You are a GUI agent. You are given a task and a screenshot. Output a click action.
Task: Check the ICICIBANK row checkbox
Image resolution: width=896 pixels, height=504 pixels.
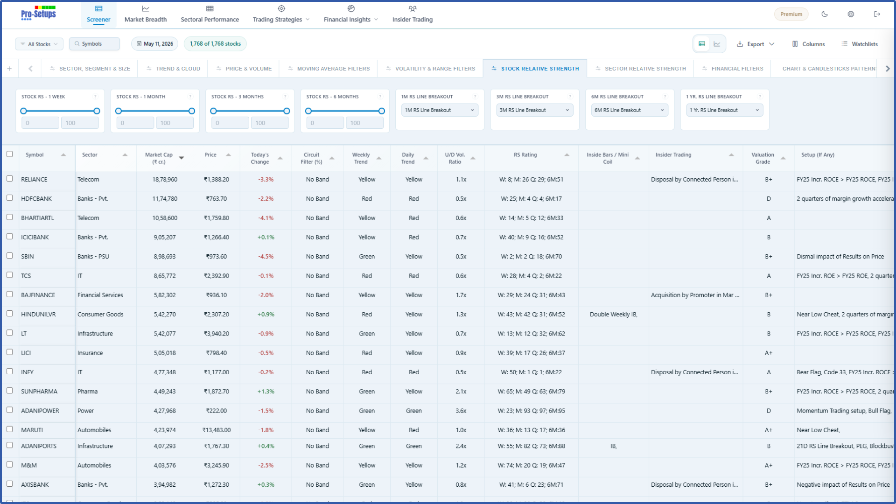pyautogui.click(x=9, y=236)
